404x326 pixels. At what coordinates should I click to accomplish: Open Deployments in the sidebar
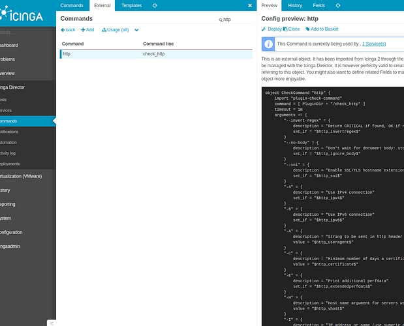point(28,164)
